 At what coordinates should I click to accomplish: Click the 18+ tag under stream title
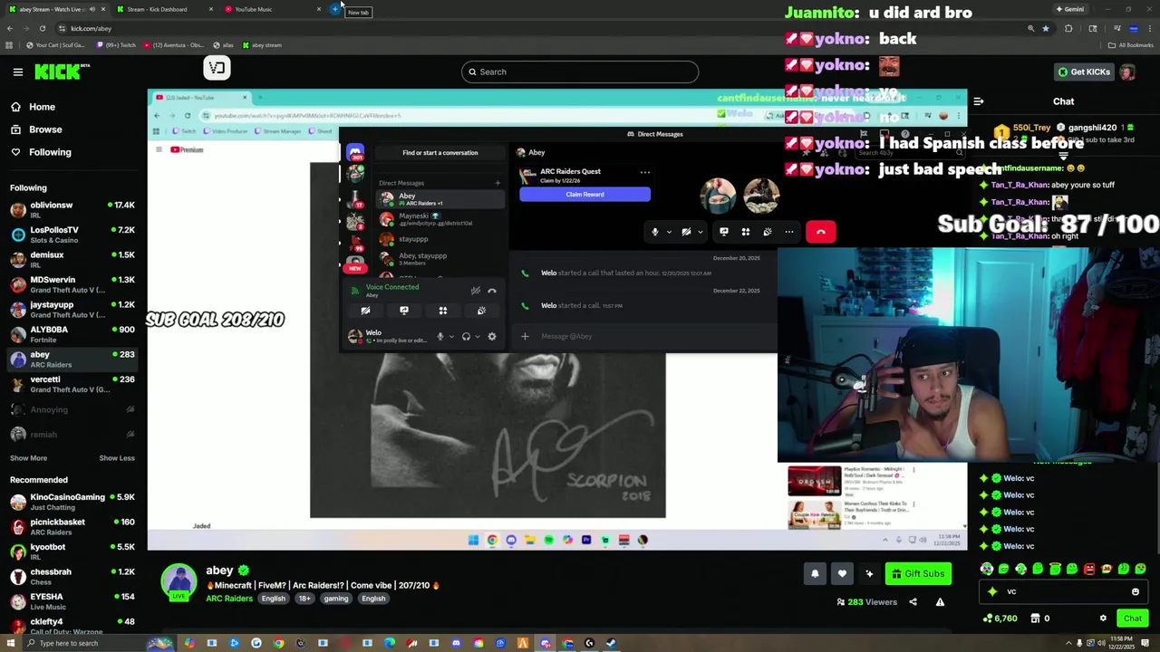304,599
